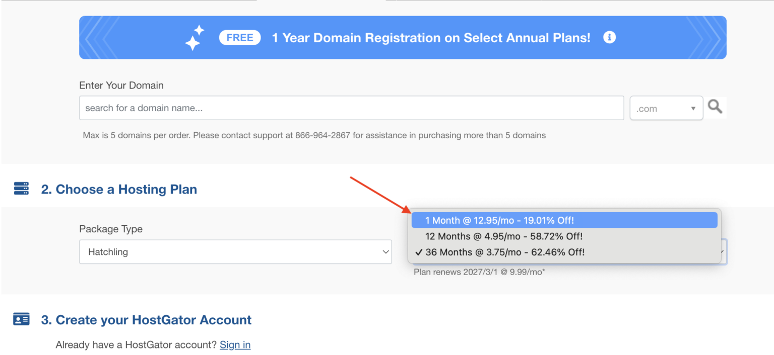774x355 pixels.
Task: Click the ID card icon next to Create your HostGator Account
Action: click(21, 319)
